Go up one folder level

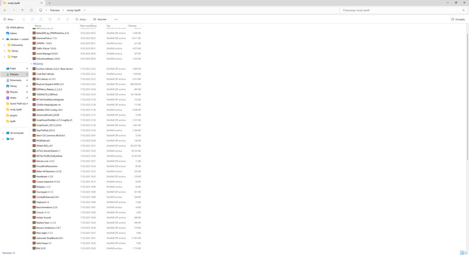pos(23,10)
